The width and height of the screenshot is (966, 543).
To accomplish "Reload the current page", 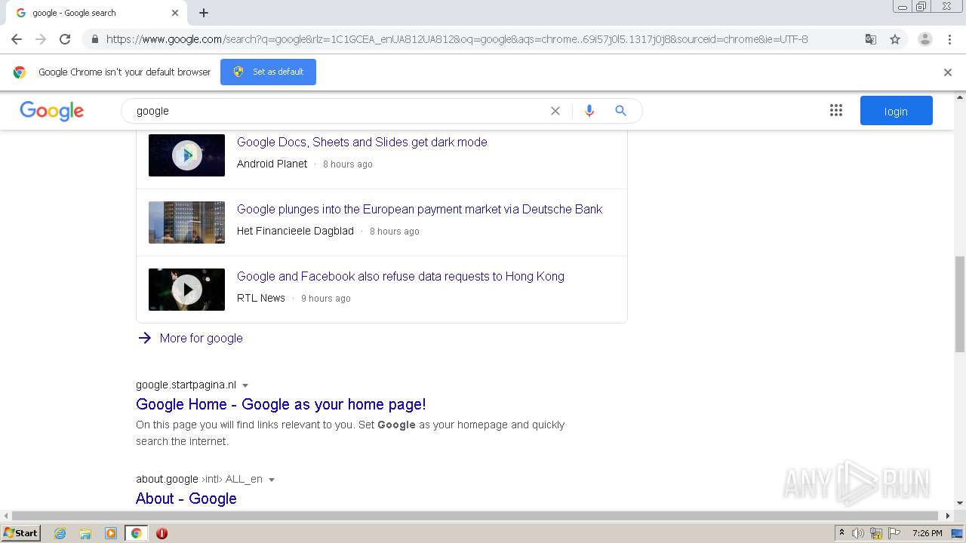I will pyautogui.click(x=65, y=39).
